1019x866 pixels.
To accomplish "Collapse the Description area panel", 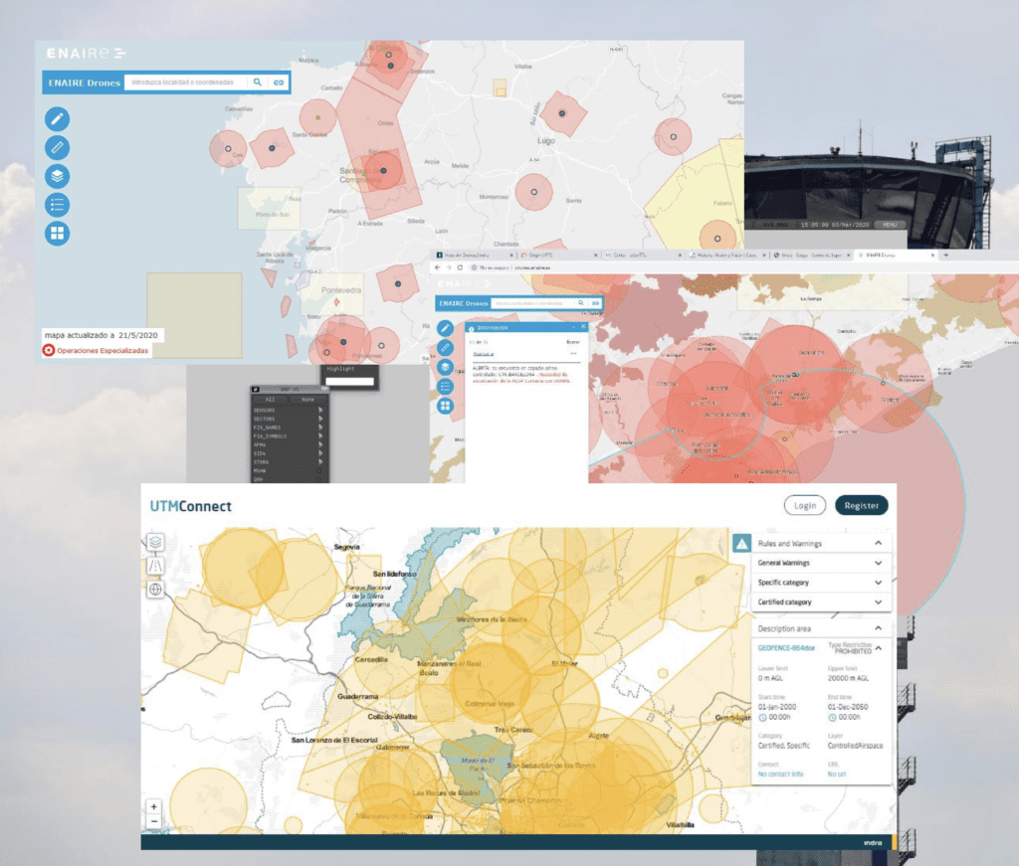I will click(x=878, y=628).
